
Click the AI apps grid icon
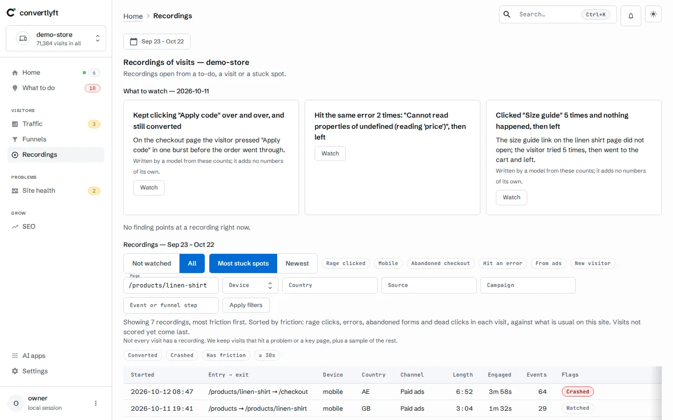click(15, 356)
